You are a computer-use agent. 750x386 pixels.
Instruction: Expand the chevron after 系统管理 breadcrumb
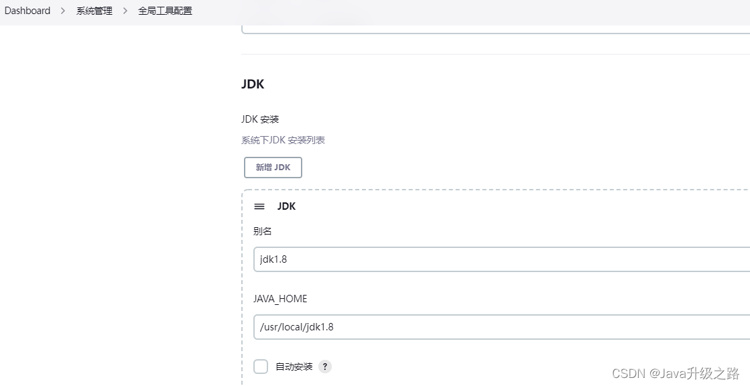(125, 11)
